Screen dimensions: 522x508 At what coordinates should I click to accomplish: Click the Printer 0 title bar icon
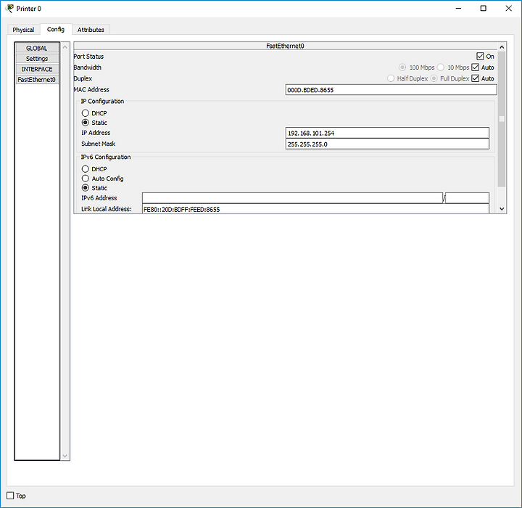(9, 8)
